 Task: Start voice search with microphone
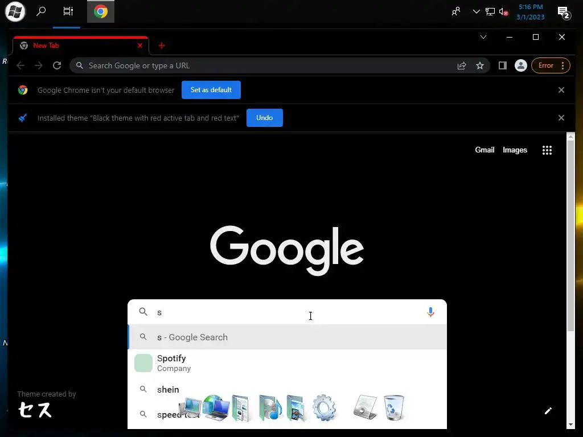tap(430, 312)
